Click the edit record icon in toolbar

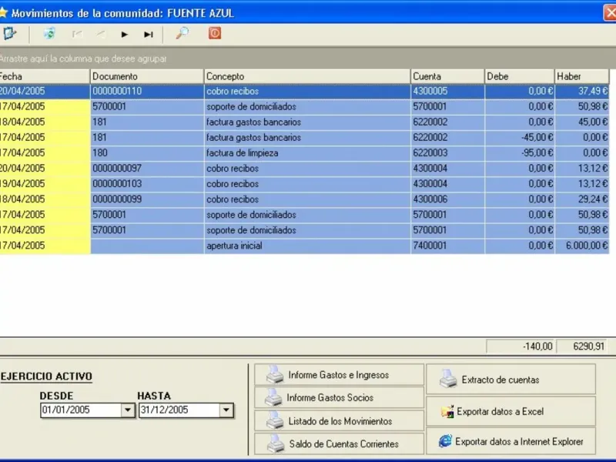(x=9, y=34)
